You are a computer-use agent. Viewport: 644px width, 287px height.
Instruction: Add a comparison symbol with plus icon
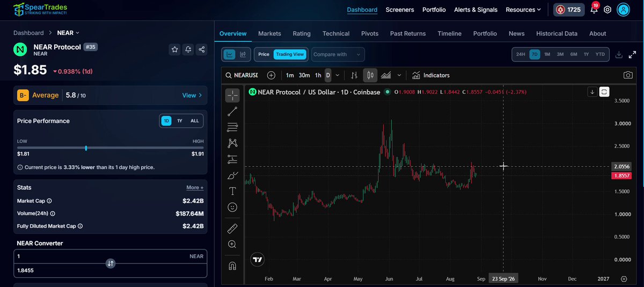click(x=271, y=75)
